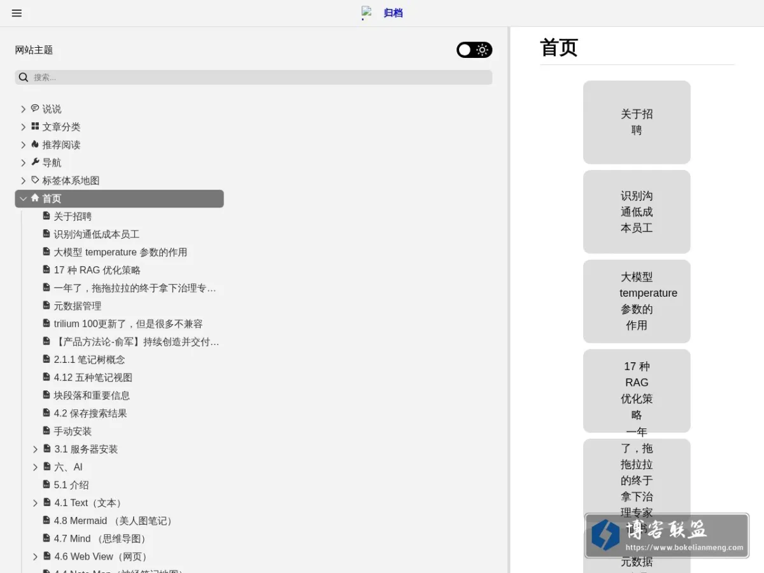
Task: Click note icon beside 4.8 Mermaid
Action: coord(46,520)
